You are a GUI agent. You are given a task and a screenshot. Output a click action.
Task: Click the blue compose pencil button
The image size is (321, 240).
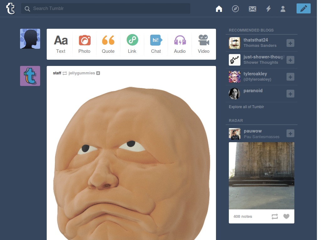click(303, 8)
